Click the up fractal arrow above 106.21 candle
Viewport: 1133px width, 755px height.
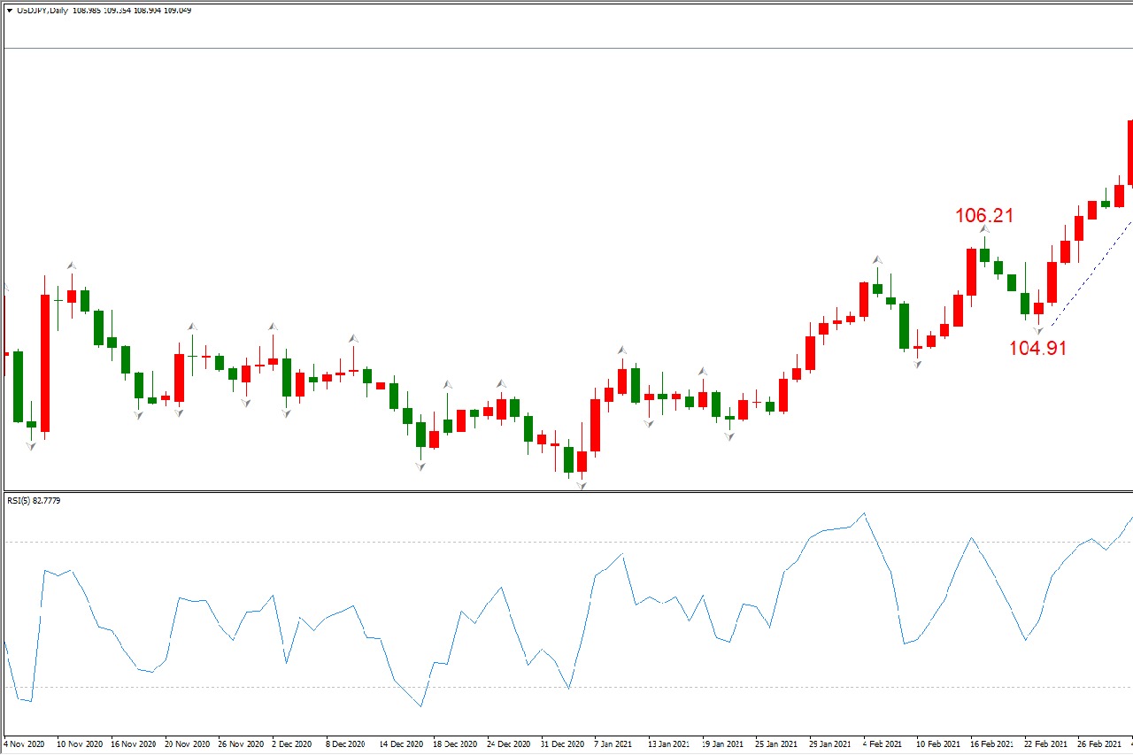(984, 229)
